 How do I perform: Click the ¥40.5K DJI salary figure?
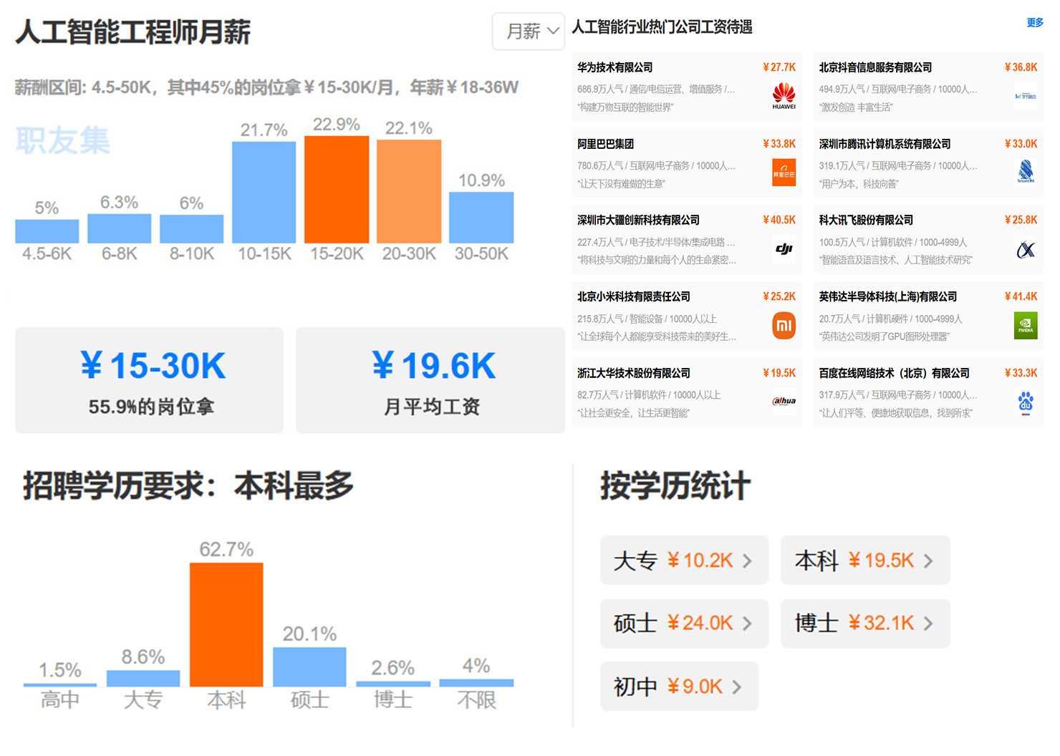coord(779,220)
